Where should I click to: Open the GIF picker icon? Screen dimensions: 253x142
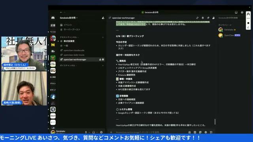[x=195, y=132]
